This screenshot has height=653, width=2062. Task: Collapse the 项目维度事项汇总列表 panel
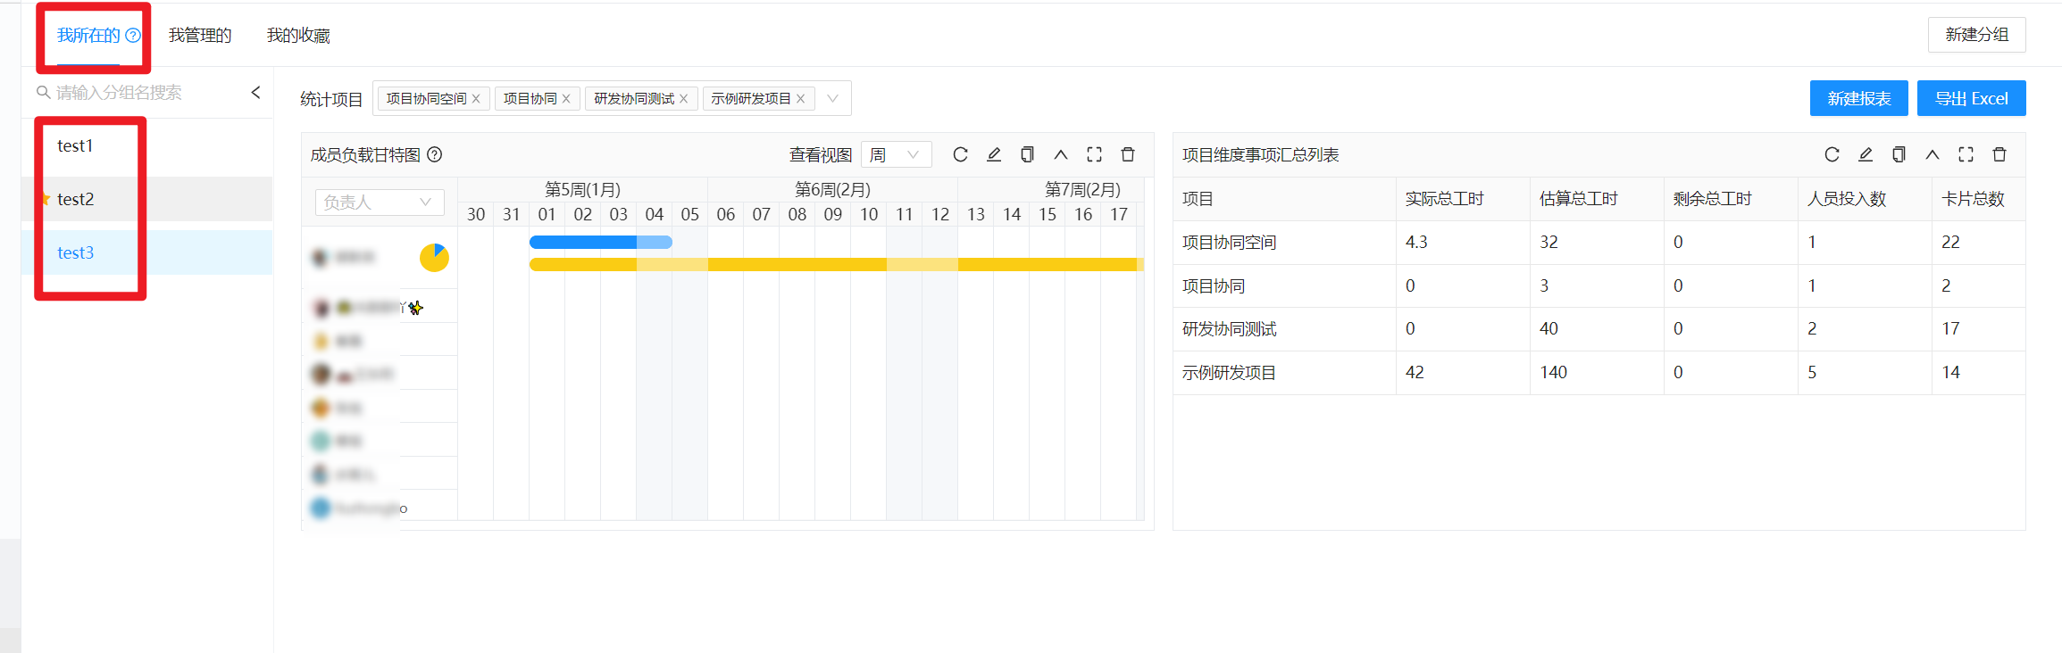pyautogui.click(x=1933, y=154)
